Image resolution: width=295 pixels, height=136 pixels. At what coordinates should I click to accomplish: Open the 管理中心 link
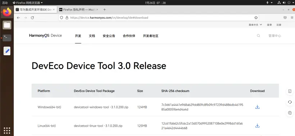[x=275, y=36]
